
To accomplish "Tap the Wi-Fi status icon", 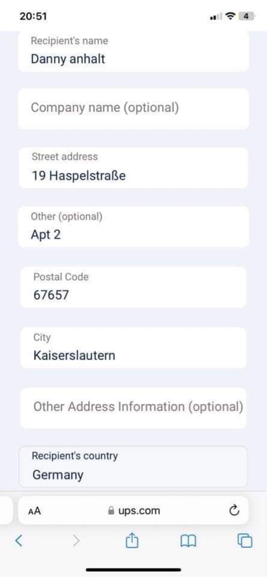I will (230, 16).
